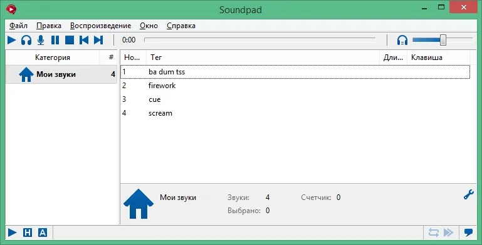Viewport: 482px width, 245px height.
Task: Click the headphones playback icon in toolbar
Action: (x=26, y=40)
